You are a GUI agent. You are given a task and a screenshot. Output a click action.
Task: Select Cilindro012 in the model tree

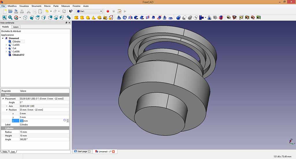coord(18,55)
